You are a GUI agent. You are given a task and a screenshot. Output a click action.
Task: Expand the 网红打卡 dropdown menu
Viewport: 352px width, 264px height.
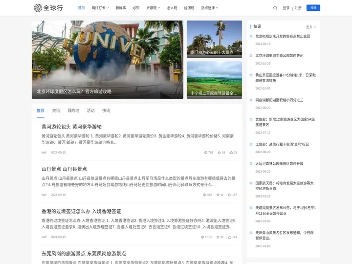[x=100, y=8]
